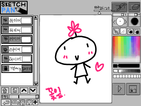This screenshot has width=141, height=106.
Task: Click the fifth layer's blank thumbnail
Action: coord(27,59)
